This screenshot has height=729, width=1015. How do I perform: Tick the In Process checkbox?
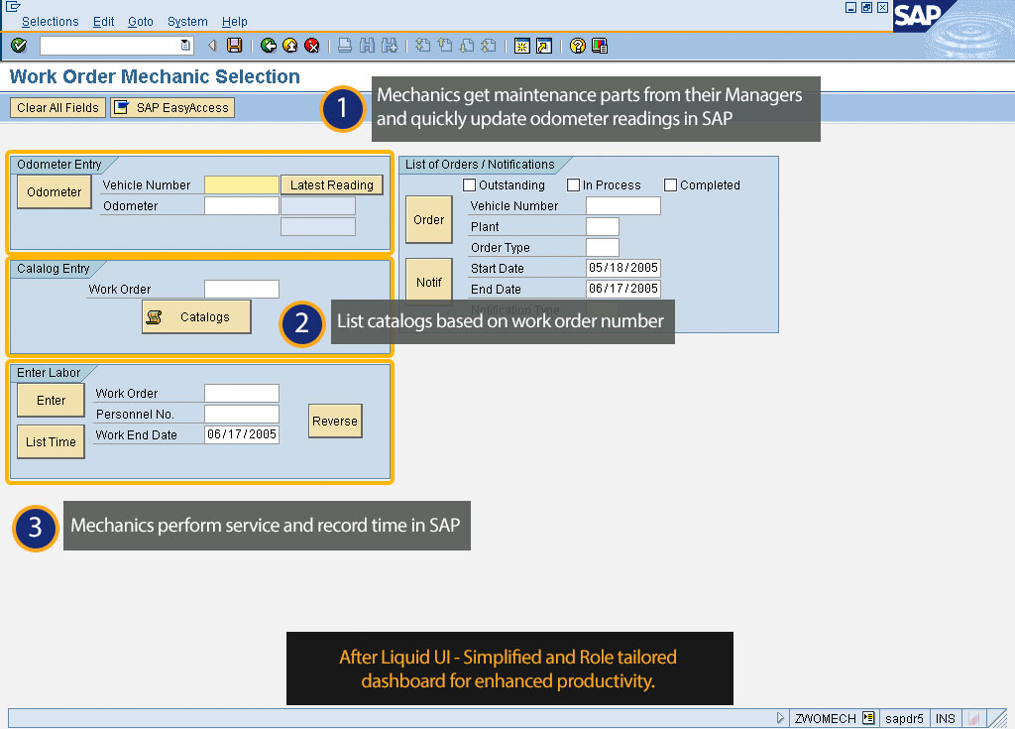tap(574, 185)
